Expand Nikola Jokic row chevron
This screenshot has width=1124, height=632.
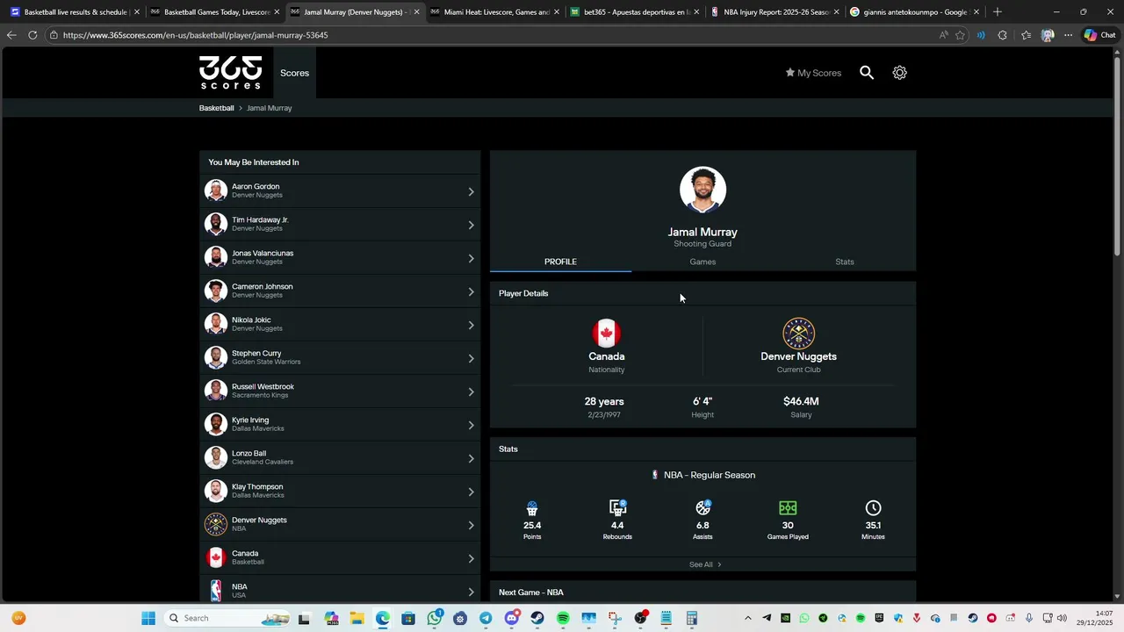point(471,325)
